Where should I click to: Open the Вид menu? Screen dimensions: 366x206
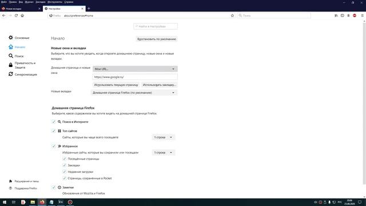click(x=21, y=2)
